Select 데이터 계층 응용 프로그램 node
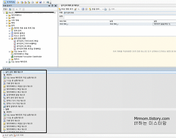Viewport: 176px width, 138px height. 24,28
